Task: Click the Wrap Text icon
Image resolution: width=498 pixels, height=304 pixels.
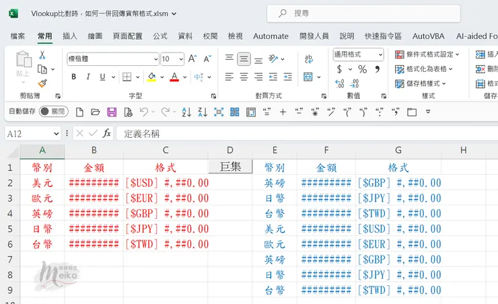Action: click(x=308, y=59)
